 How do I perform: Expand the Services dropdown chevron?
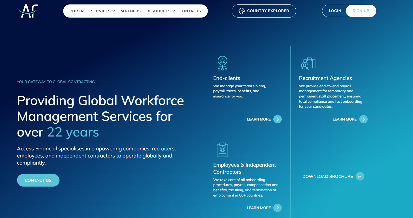[x=114, y=11]
